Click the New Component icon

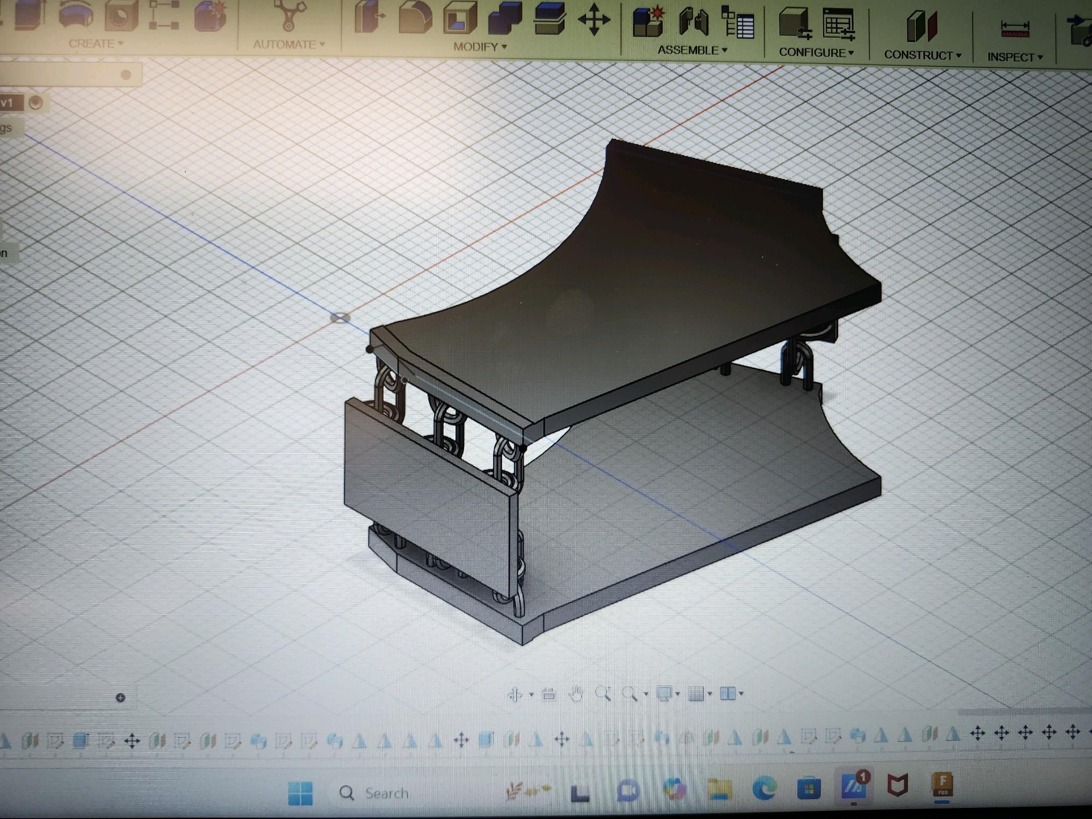648,22
